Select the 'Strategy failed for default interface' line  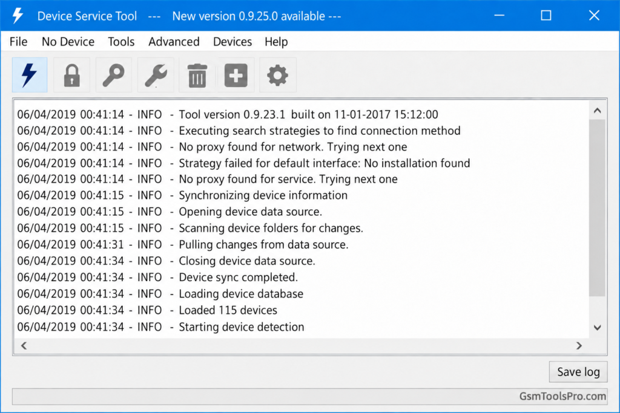(x=243, y=163)
